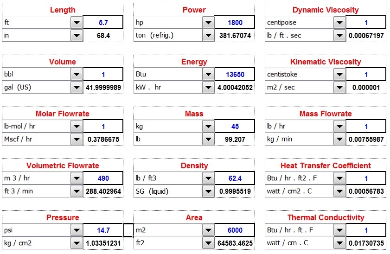Expand the 'SG (liquid)' density dropdown

pyautogui.click(x=208, y=191)
